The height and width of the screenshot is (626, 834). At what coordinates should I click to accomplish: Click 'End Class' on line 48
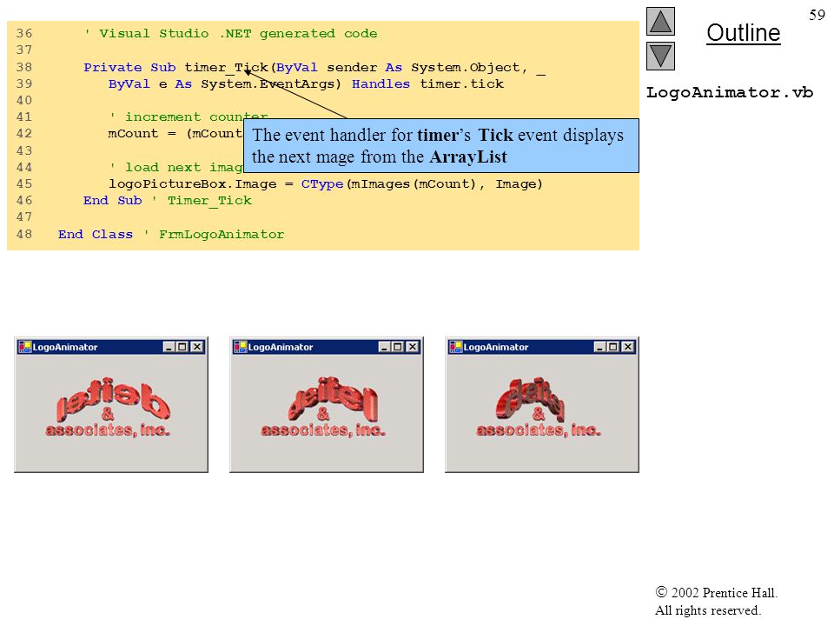pos(96,234)
